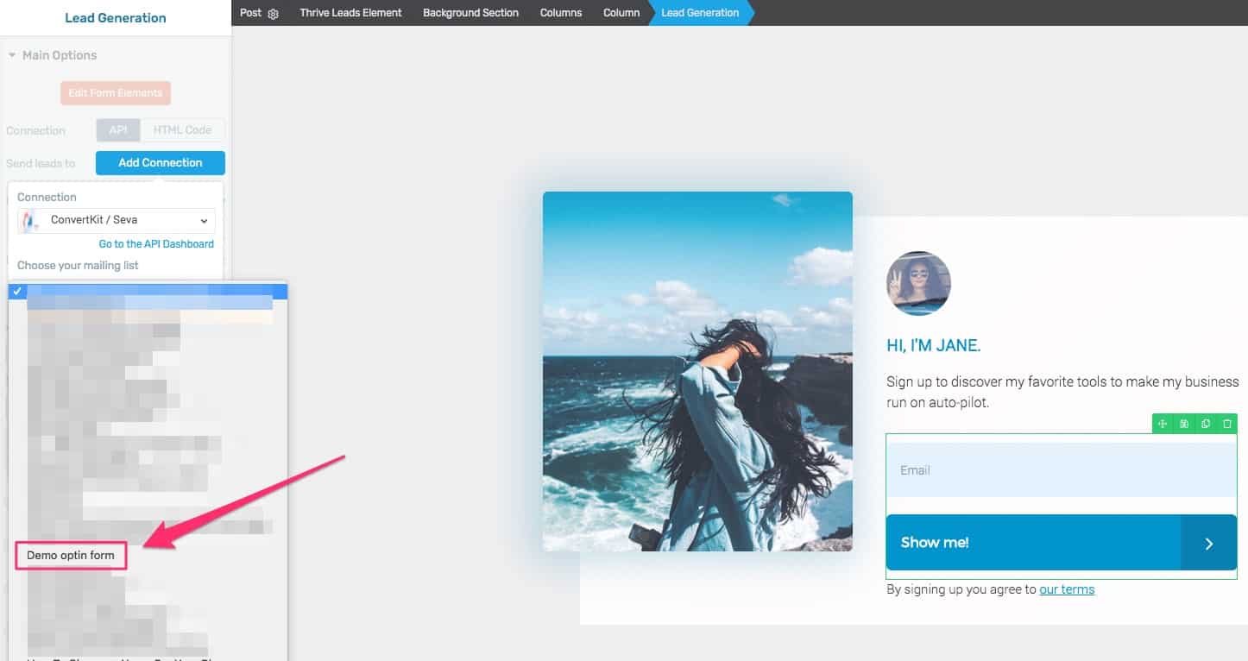Select the API connection option
The width and height of the screenshot is (1248, 661).
tap(118, 130)
